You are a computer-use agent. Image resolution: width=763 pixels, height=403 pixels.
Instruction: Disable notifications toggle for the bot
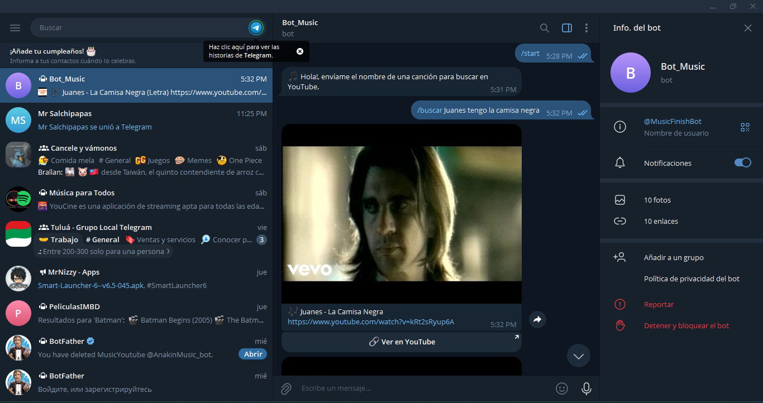click(x=742, y=162)
